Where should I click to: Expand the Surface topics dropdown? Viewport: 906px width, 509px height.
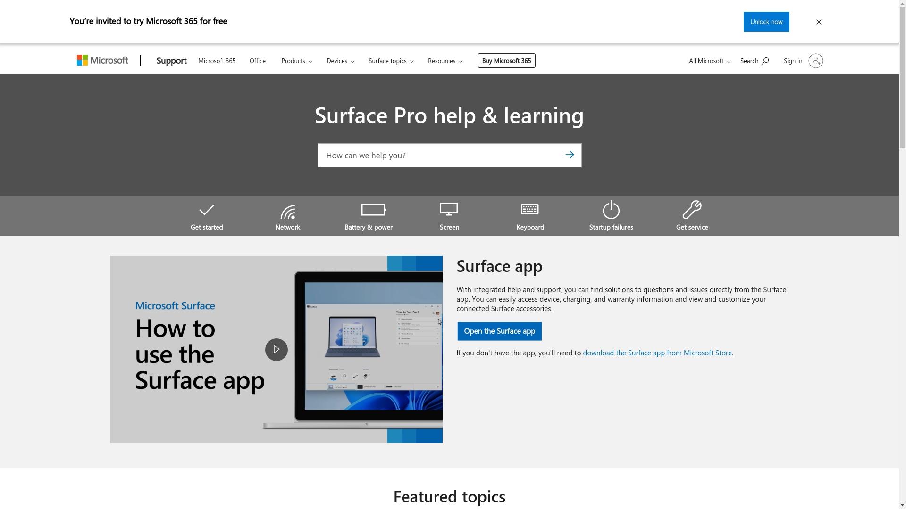coord(391,61)
